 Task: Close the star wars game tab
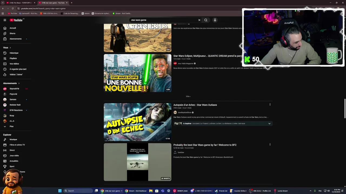pyautogui.click(x=67, y=3)
